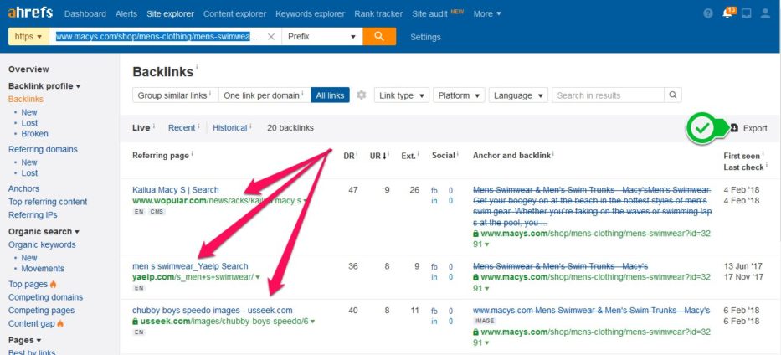Open Referring domains in sidebar
This screenshot has height=355, width=781.
click(x=43, y=149)
